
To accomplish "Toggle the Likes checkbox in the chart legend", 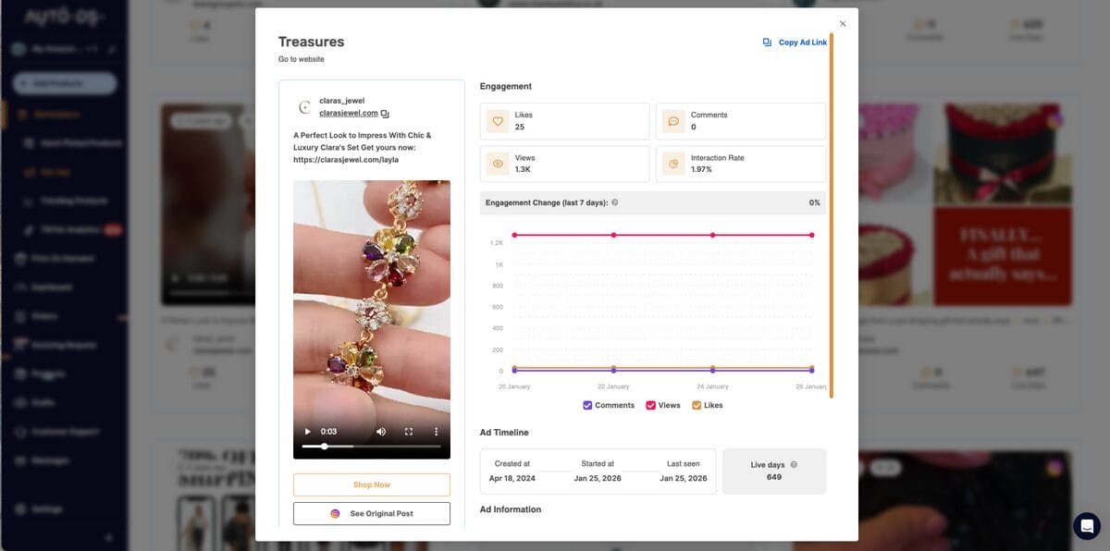I will [697, 405].
